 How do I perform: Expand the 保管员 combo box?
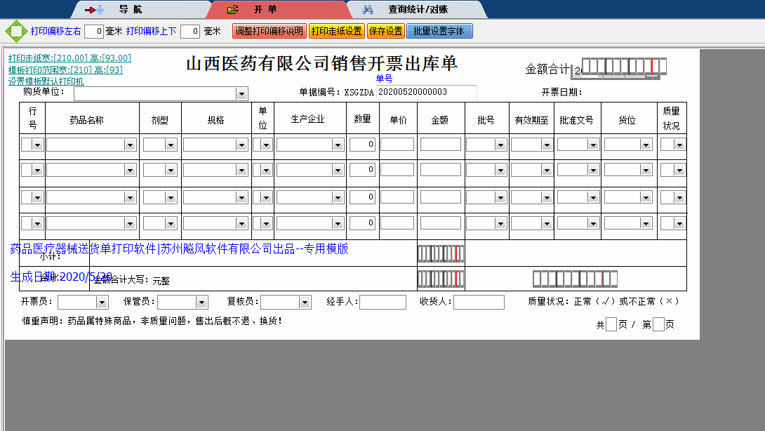click(201, 303)
